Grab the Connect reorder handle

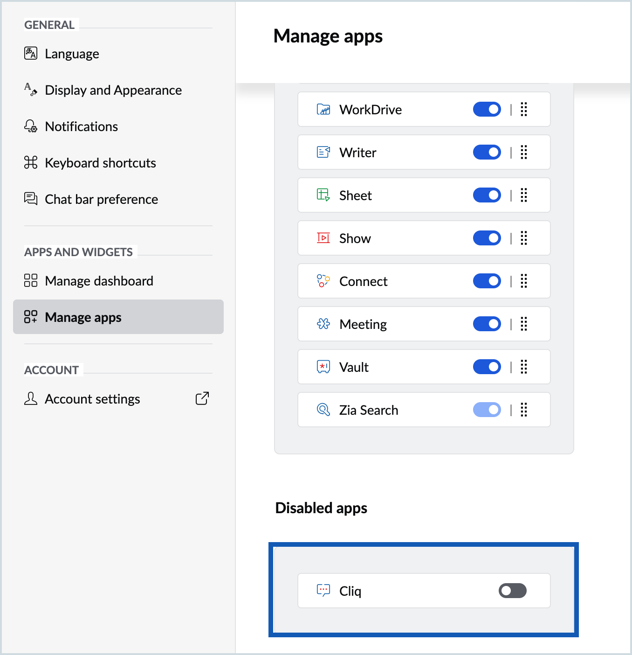coord(524,281)
